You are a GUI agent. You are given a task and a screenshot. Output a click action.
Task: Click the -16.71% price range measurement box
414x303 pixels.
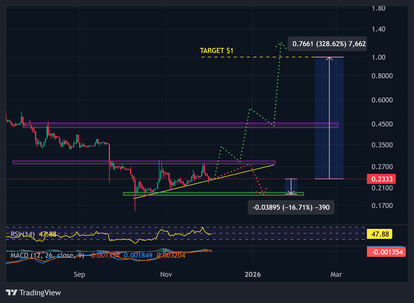pyautogui.click(x=291, y=207)
